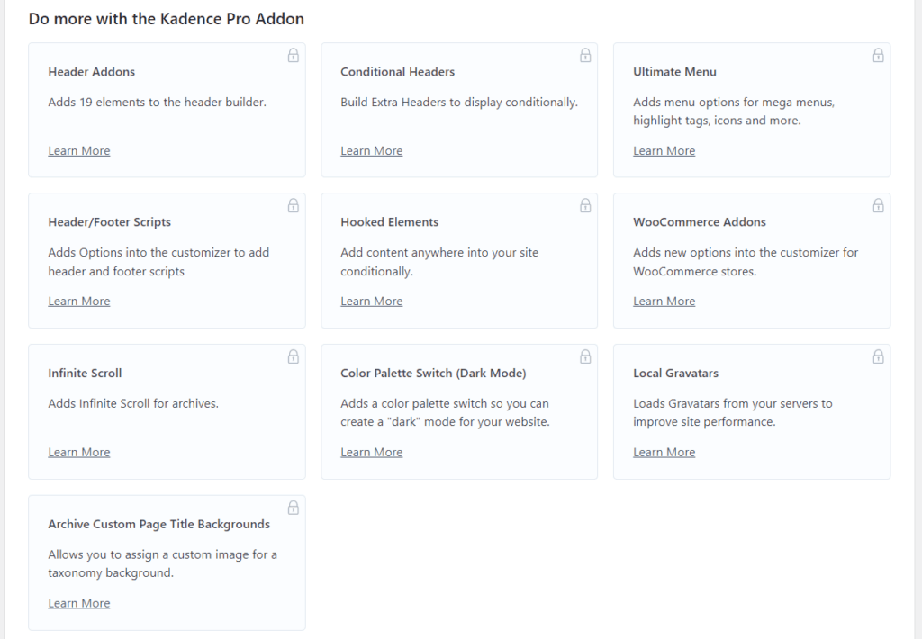Click the lock icon on Color Palette Switch card

point(585,356)
